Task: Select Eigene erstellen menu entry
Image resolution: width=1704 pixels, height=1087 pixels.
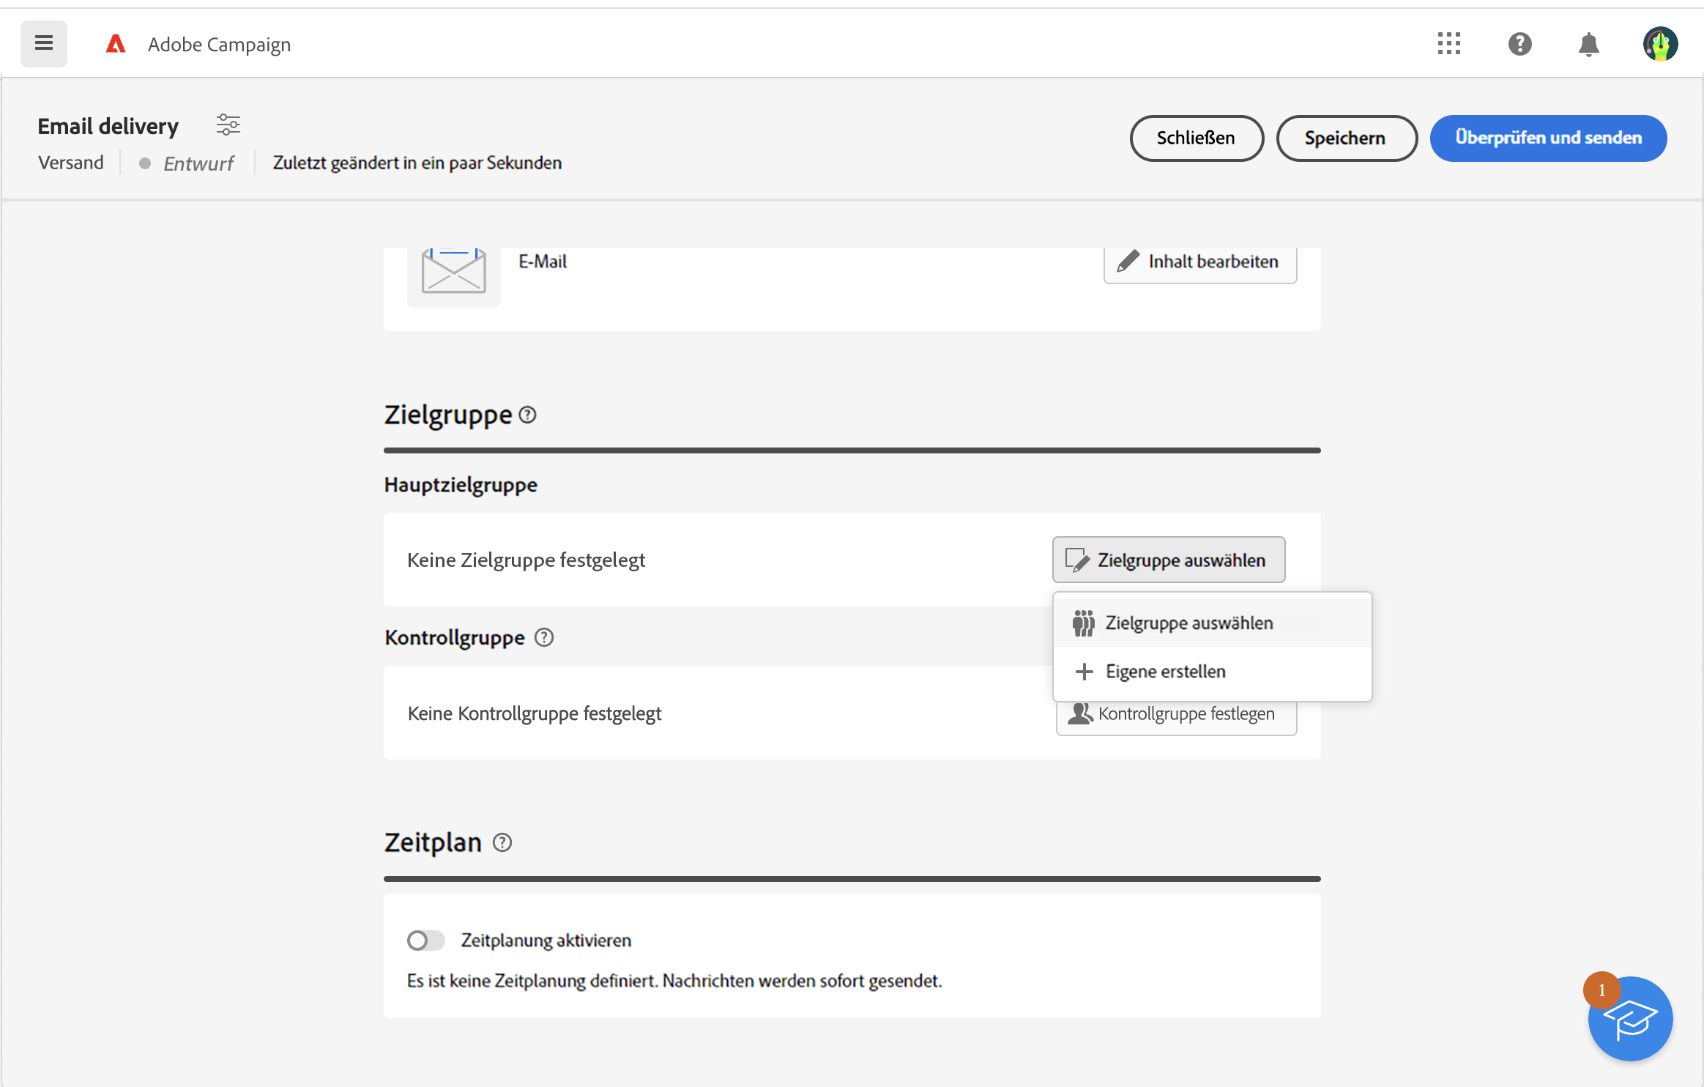Action: [x=1164, y=671]
